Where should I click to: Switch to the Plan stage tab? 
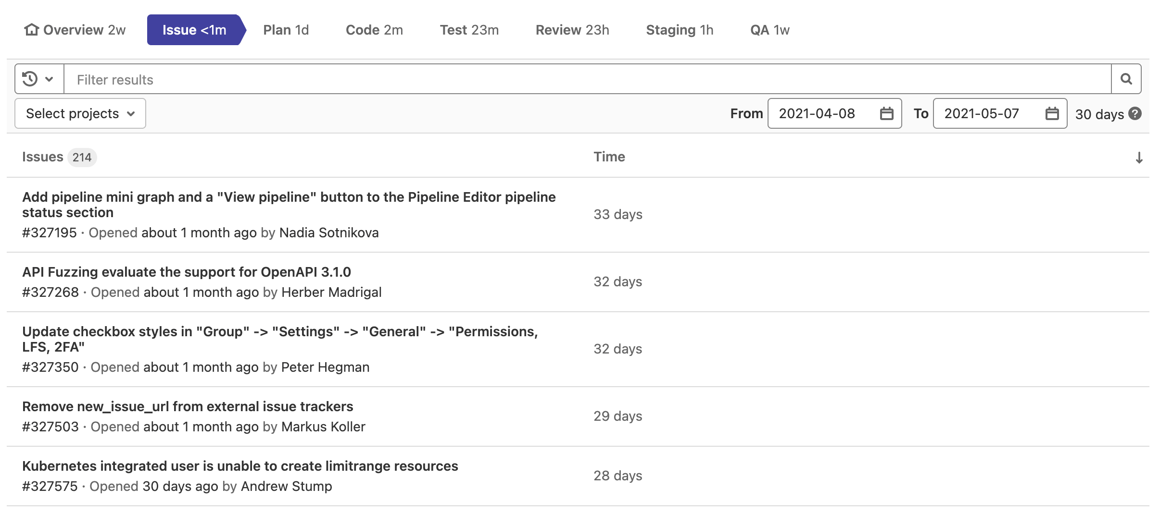click(286, 30)
